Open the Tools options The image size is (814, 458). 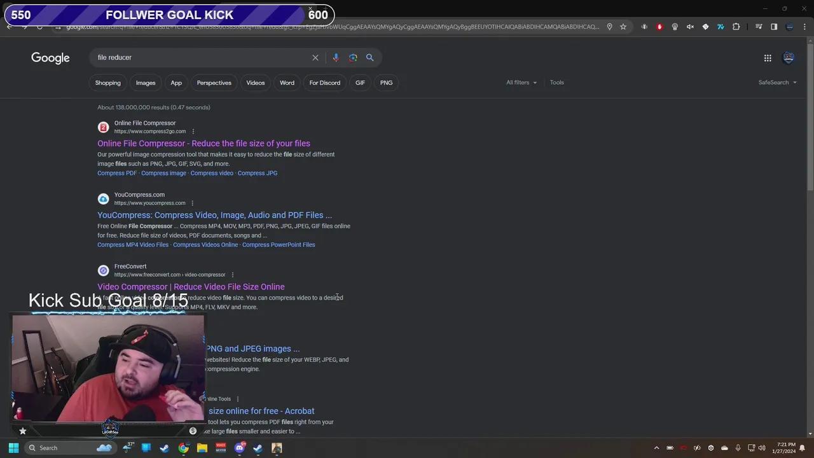pos(556,83)
